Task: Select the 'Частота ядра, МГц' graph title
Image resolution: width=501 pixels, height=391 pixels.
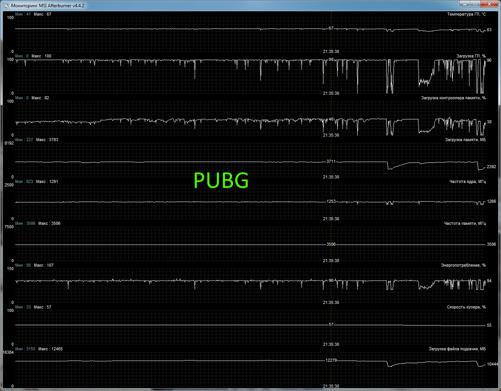Action: coord(468,182)
